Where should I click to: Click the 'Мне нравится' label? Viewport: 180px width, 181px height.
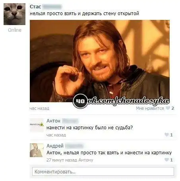point(150,108)
